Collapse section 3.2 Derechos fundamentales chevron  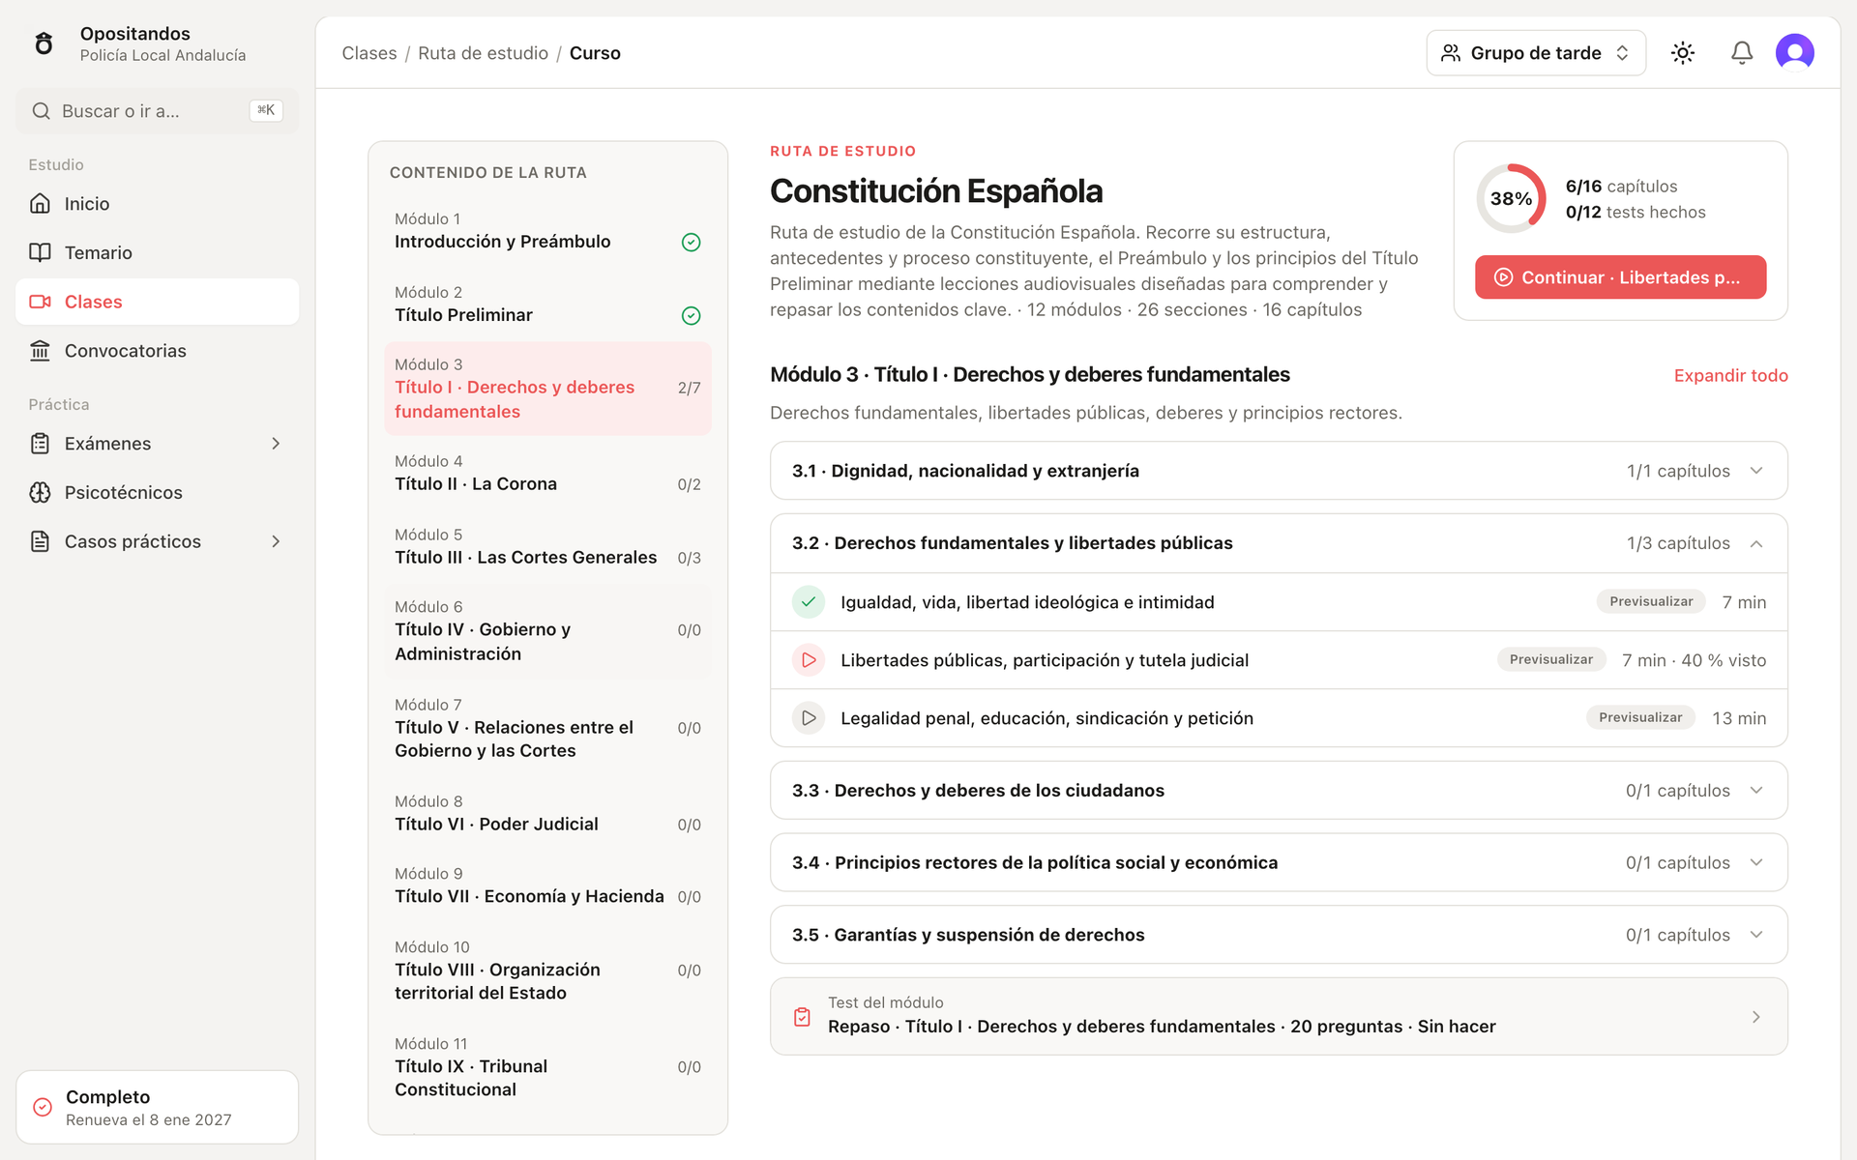1756,543
